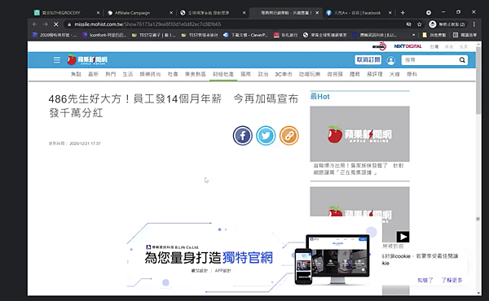Open the 生活 news category
The height and width of the screenshot is (301, 489).
(128, 74)
